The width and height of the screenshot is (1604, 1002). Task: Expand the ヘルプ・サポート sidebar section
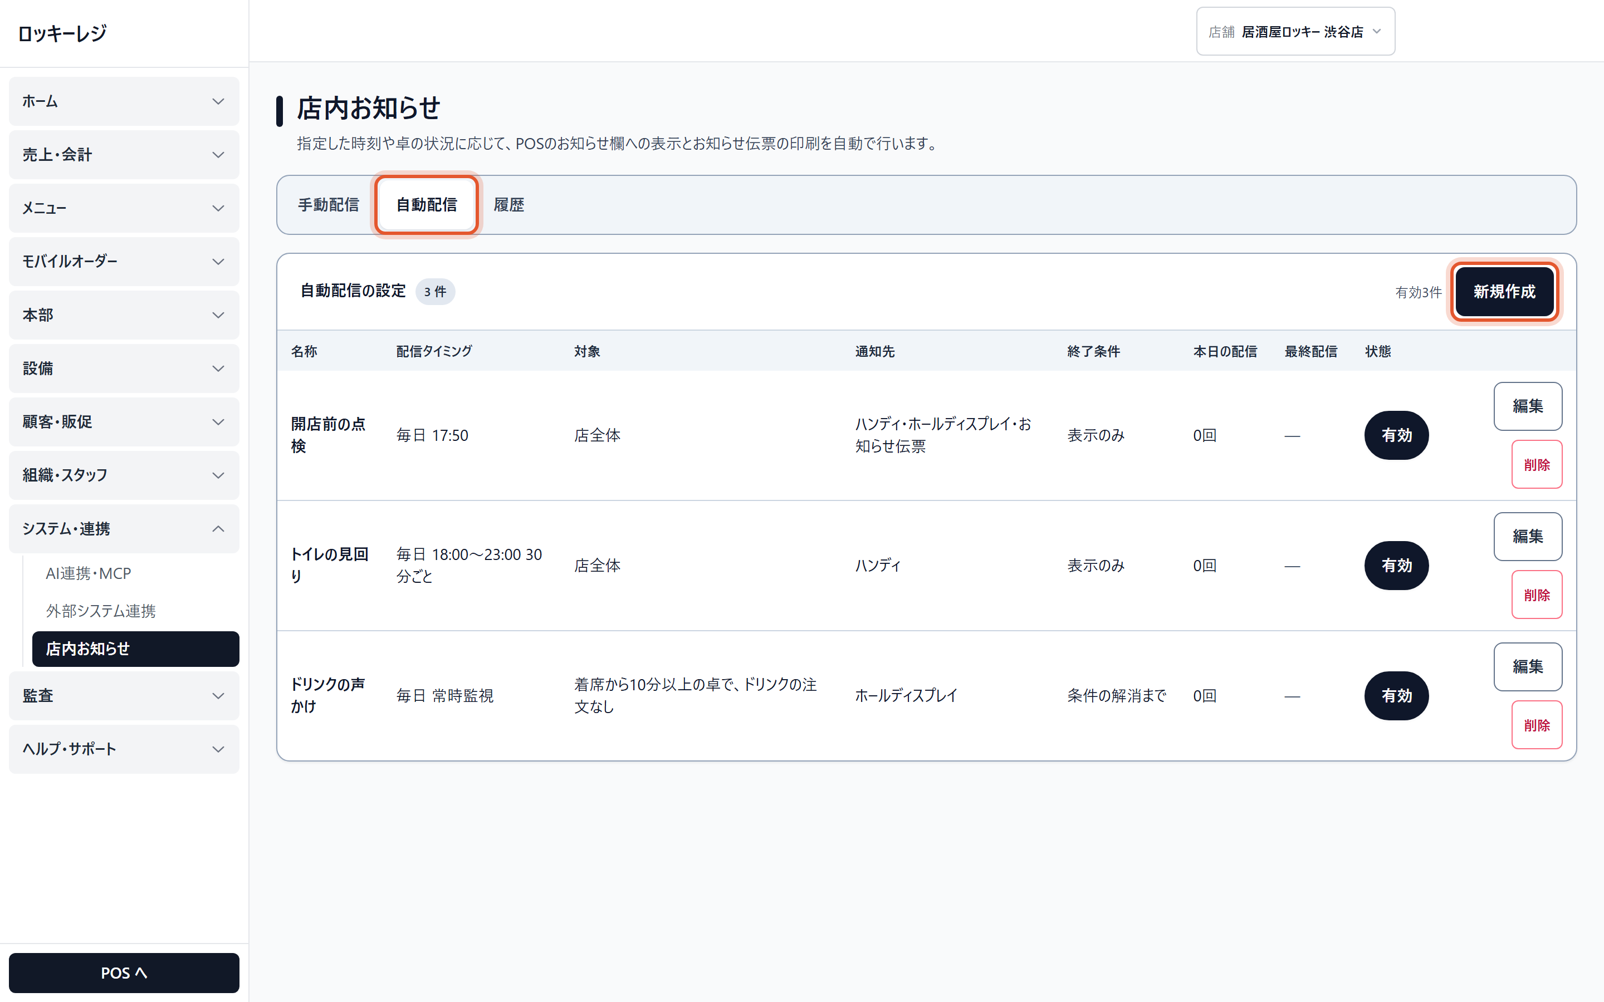point(124,749)
